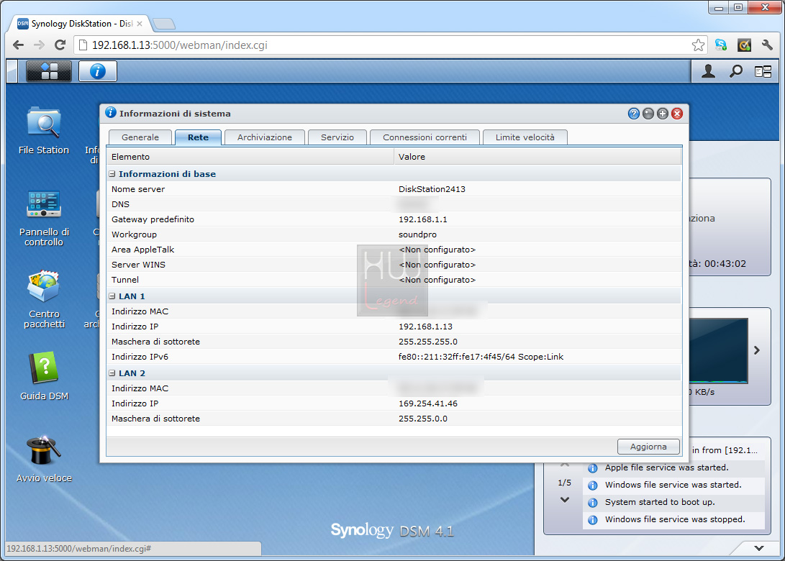Select the DNS row label
This screenshot has width=785, height=561.
click(x=121, y=204)
